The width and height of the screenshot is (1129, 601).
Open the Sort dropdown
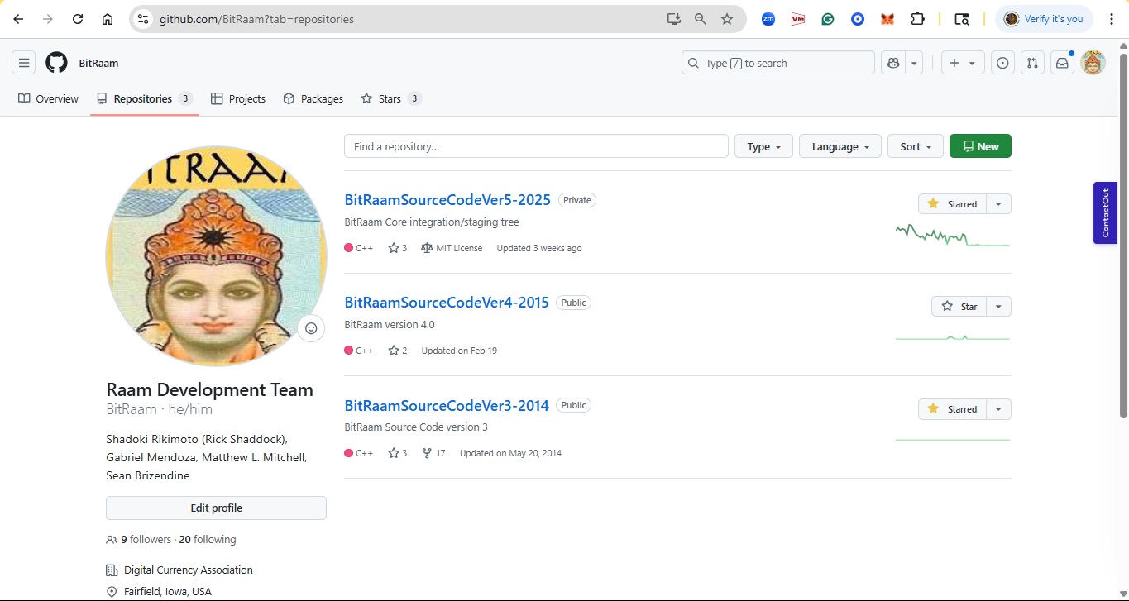[x=916, y=146]
